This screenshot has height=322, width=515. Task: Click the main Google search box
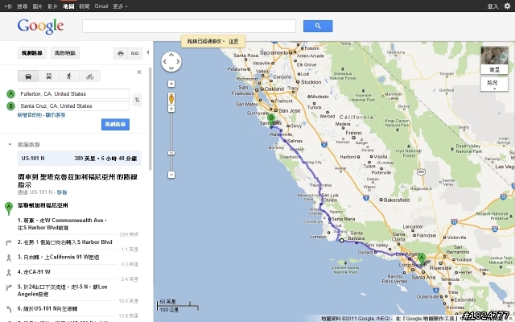189,26
